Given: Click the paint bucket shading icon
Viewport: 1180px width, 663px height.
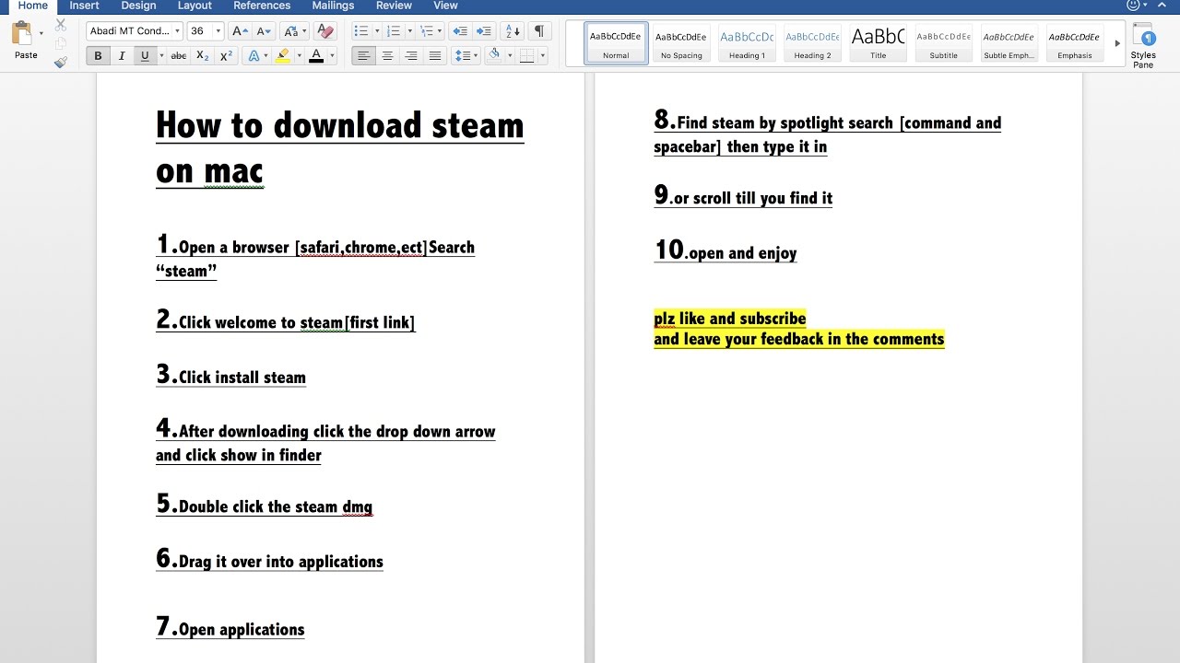Looking at the screenshot, I should click(x=494, y=55).
